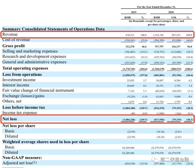Click 'Selling and marketing expenses' label
This screenshot has height=168, width=195.
click(x=30, y=51)
